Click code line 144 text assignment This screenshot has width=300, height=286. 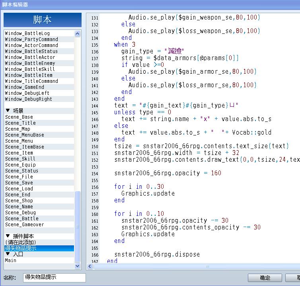(x=176, y=106)
